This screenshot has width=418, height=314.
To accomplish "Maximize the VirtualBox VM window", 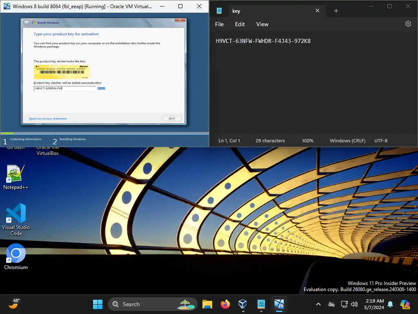I will [180, 6].
